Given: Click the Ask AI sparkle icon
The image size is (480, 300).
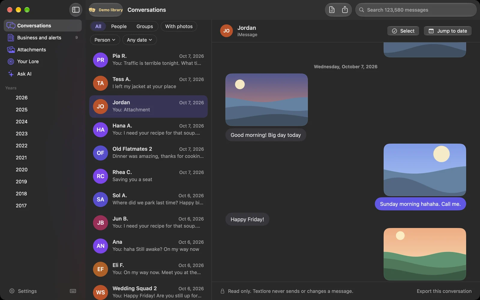Looking at the screenshot, I should (x=11, y=73).
